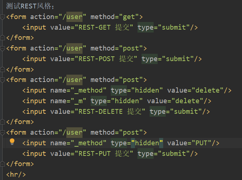This screenshot has height=180, width=242.
Task: Click the closing fold marker after the REST-DELETE input
Action: (2, 122)
